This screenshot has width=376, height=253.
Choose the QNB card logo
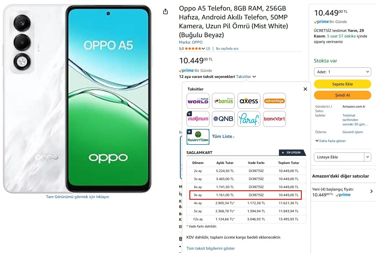pyautogui.click(x=223, y=119)
